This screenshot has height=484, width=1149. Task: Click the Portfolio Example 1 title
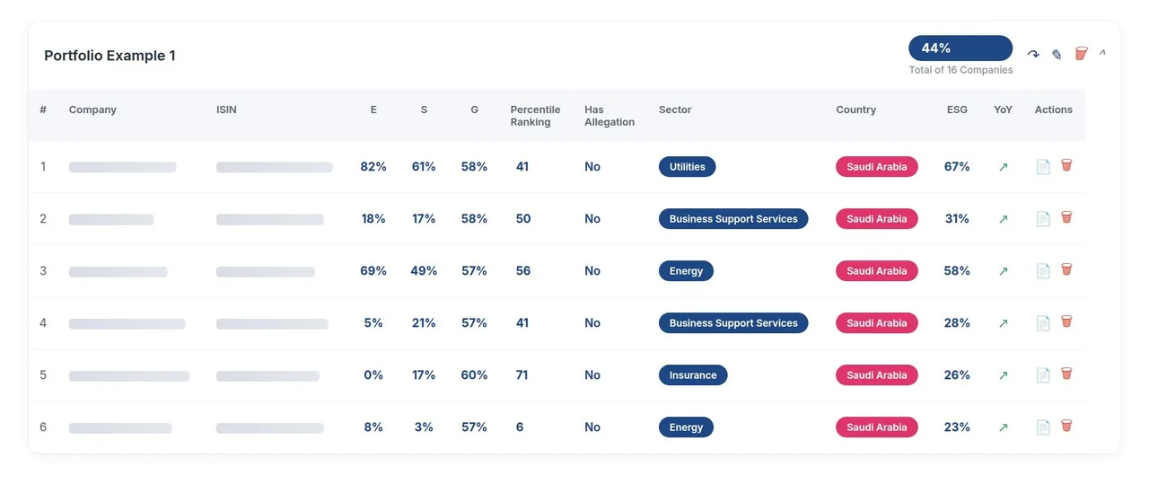pyautogui.click(x=110, y=56)
